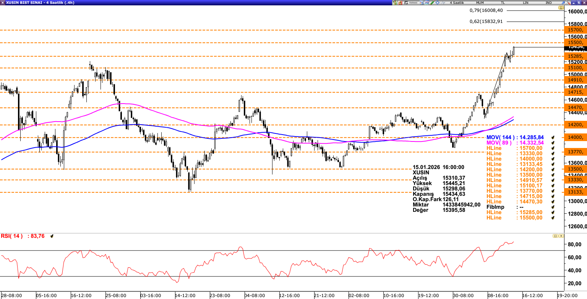Image resolution: width=587 pixels, height=299 pixels.
Task: Click the orange 15500 price level tag
Action: [575, 42]
